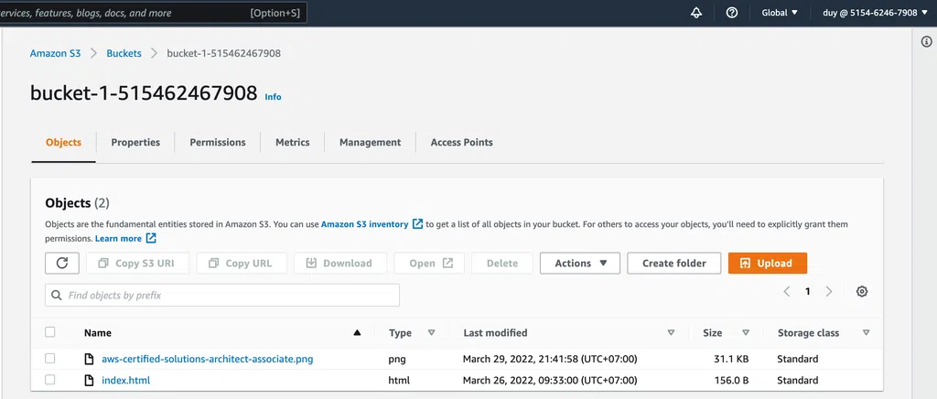Switch to the Objects tab

click(x=63, y=142)
